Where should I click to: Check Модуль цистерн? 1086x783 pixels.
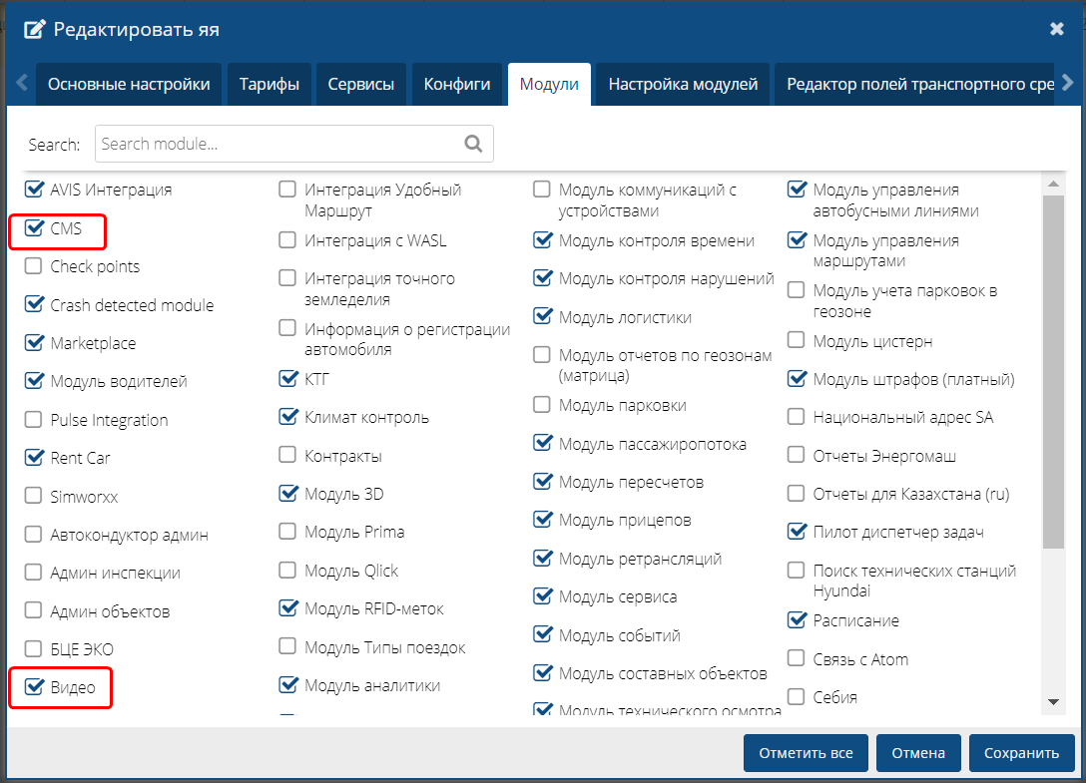point(797,340)
